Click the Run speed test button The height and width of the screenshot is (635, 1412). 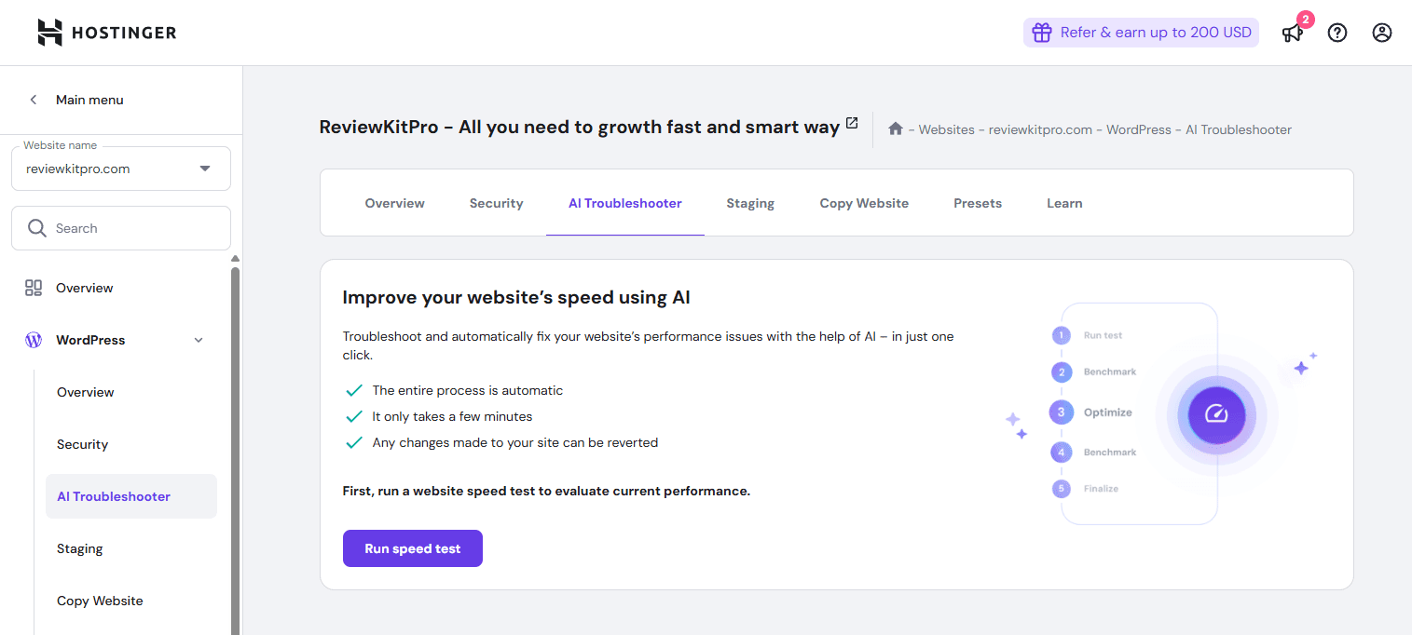tap(413, 548)
